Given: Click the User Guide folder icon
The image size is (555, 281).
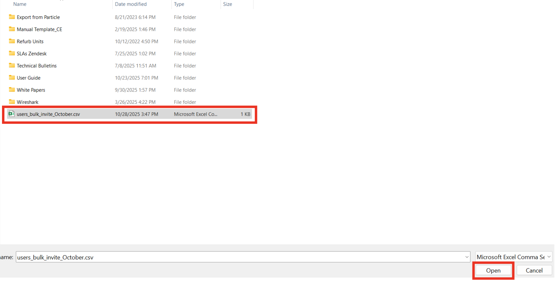Looking at the screenshot, I should pos(12,78).
